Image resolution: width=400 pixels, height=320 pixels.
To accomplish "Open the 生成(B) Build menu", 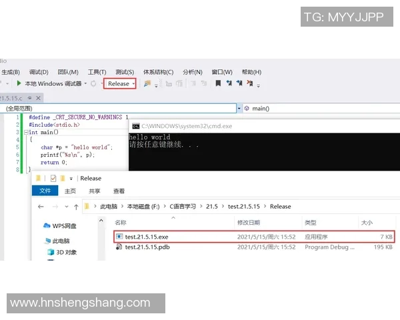I will click(11, 72).
